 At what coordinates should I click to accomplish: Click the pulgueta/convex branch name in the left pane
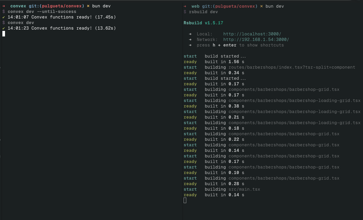point(62,6)
